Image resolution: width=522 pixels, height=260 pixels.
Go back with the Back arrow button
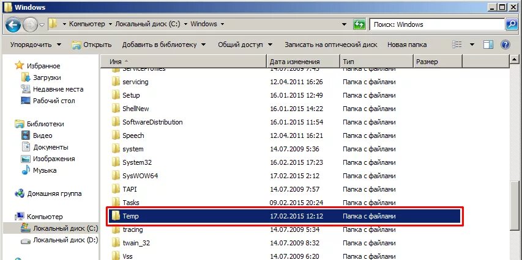[x=13, y=24]
